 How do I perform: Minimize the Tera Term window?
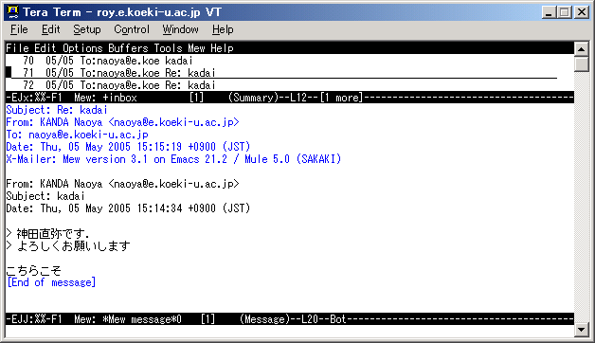549,12
